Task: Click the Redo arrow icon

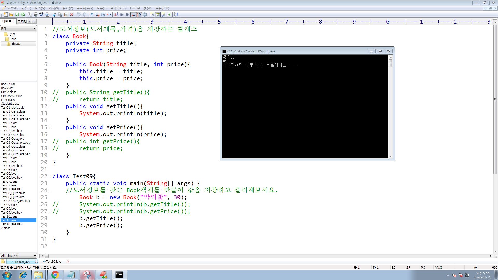Action: click(85, 15)
